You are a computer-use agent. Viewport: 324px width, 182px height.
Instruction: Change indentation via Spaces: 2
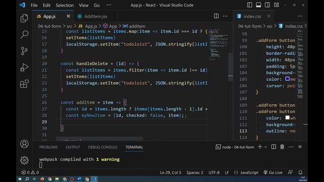195,172
